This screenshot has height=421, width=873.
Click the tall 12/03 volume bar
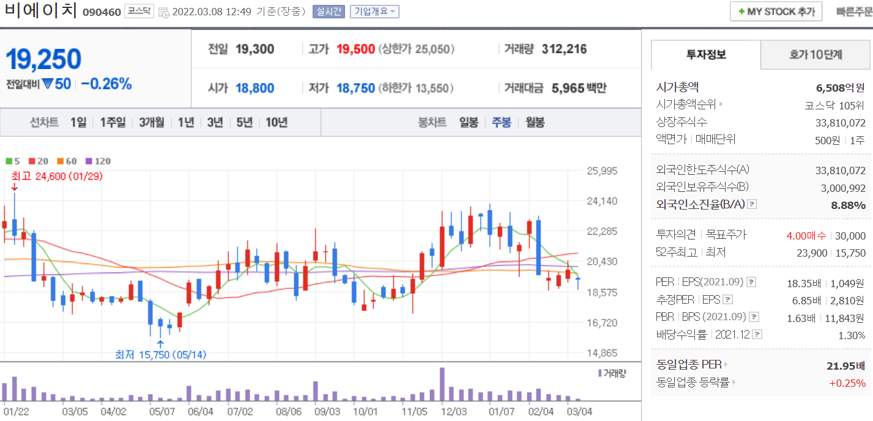pos(442,384)
